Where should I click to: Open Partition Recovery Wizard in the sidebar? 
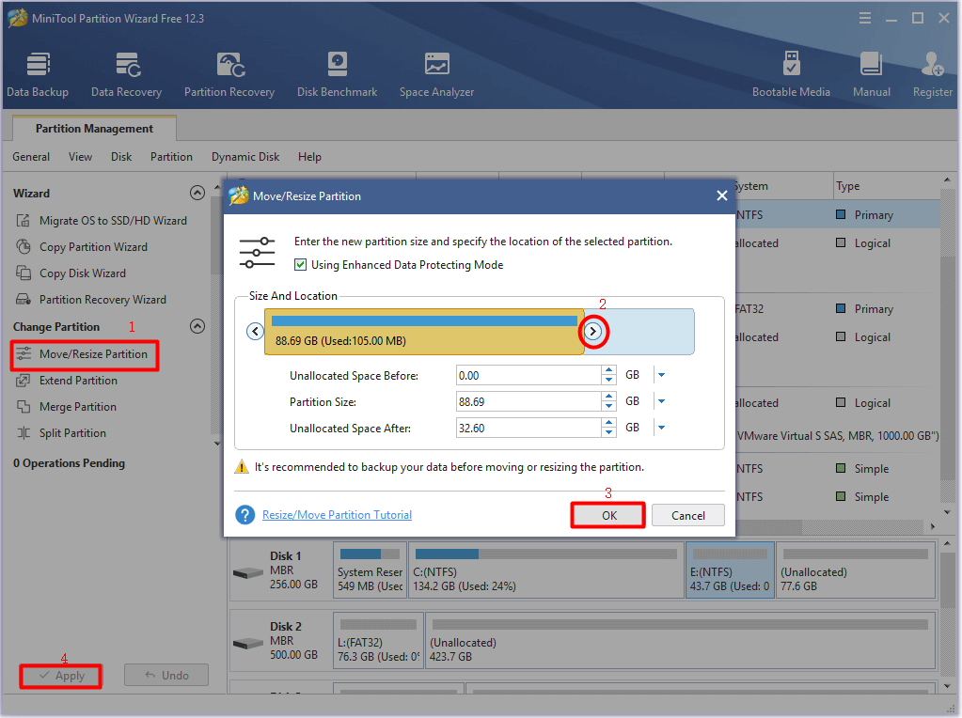coord(91,299)
